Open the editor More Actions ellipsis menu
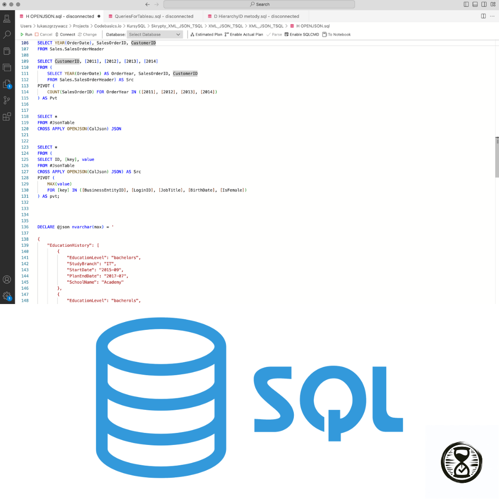Viewport: 499px width, 499px height. [493, 16]
